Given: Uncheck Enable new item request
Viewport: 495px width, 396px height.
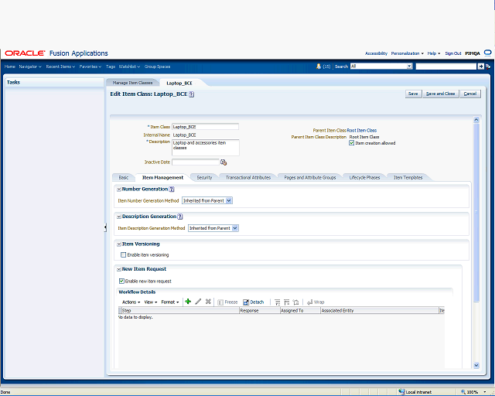Looking at the screenshot, I should [x=121, y=281].
